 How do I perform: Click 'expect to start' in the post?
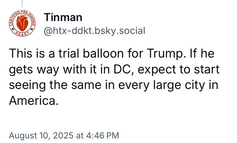click(x=179, y=70)
